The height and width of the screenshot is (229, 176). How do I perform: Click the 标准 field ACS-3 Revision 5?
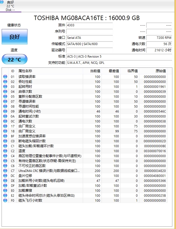tap(119, 57)
